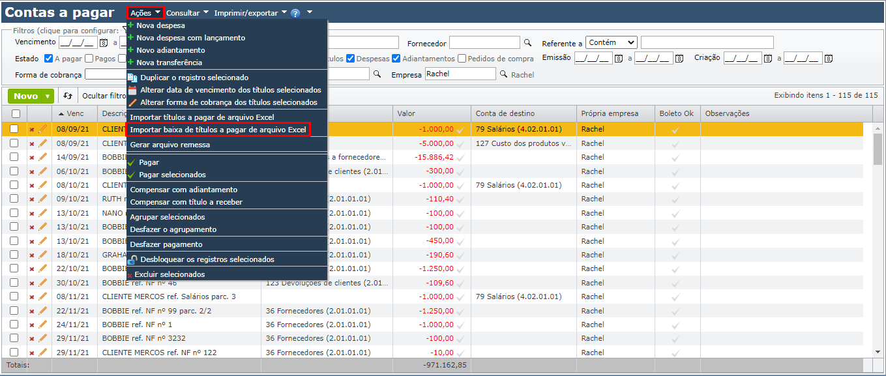Image resolution: width=886 pixels, height=376 pixels.
Task: Focus the Referente a text input
Action: click(707, 42)
